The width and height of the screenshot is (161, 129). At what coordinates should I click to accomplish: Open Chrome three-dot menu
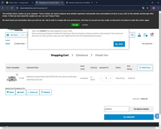158,8
